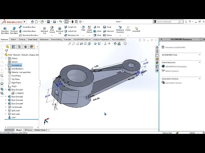Expand the History tree item

(x=6, y=58)
